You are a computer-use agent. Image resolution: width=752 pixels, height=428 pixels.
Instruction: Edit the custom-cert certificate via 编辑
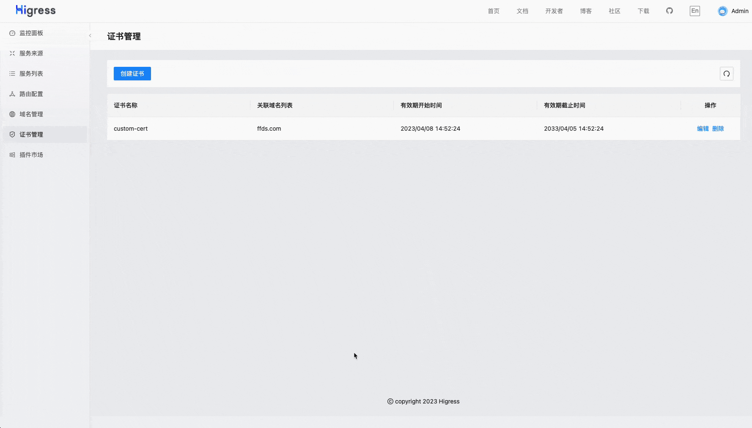pos(703,129)
